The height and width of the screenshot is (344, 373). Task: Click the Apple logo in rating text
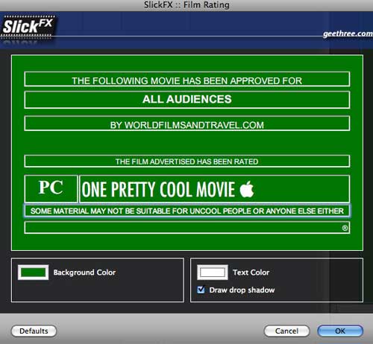point(247,189)
